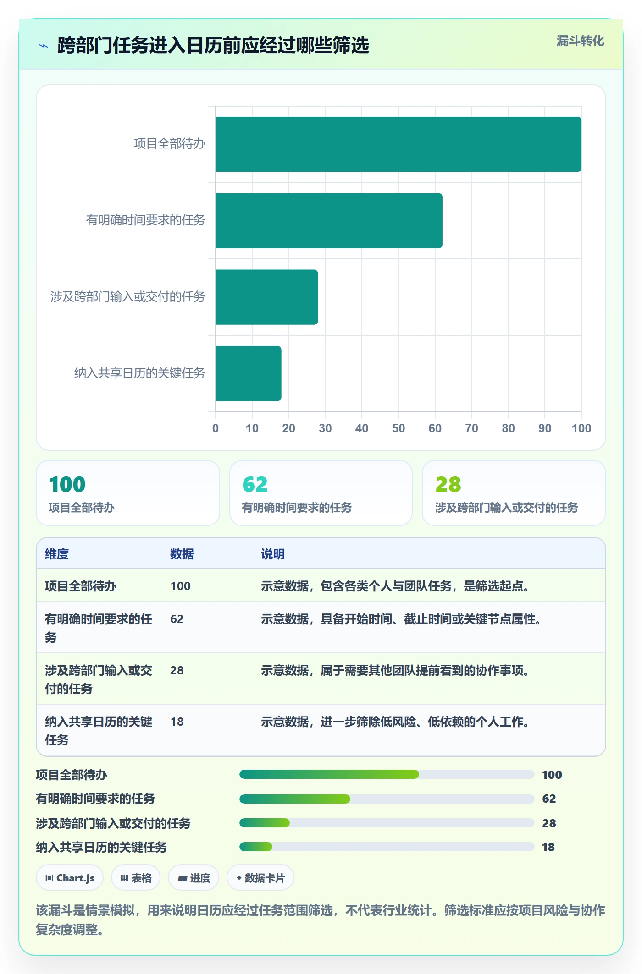
Task: Click the chart x-axis tick label 90
Action: tap(545, 428)
